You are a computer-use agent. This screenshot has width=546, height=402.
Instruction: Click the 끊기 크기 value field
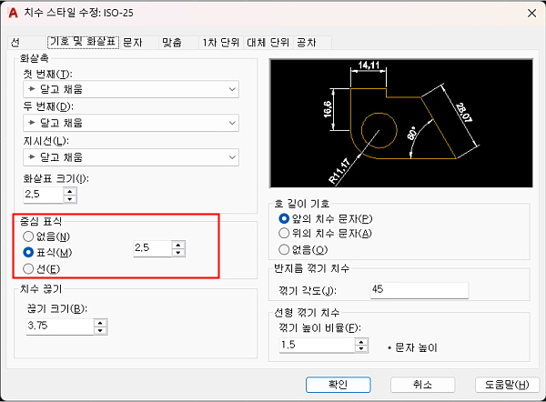pyautogui.click(x=60, y=327)
